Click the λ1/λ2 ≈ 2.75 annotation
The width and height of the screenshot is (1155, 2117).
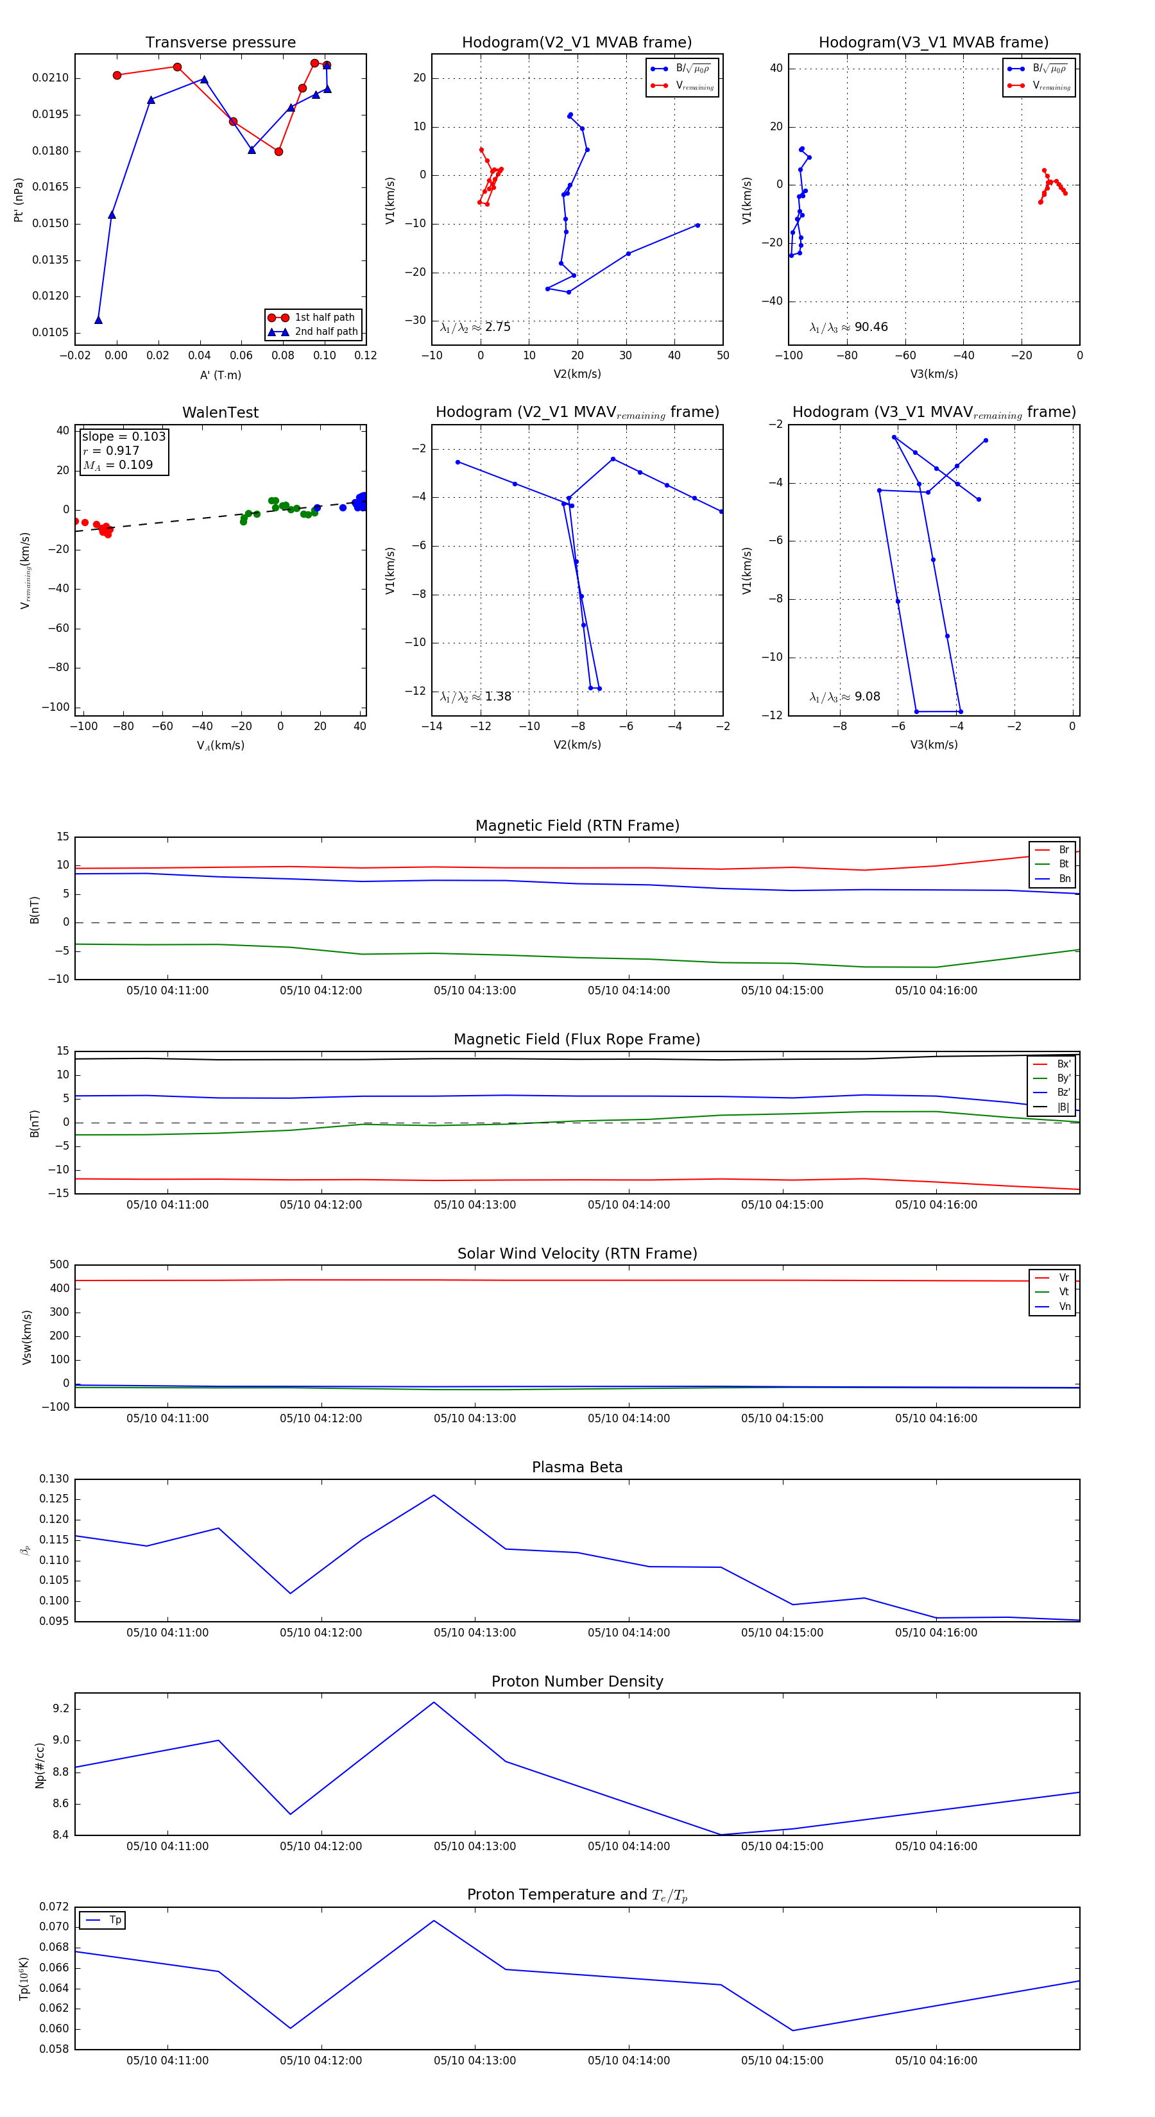point(475,327)
